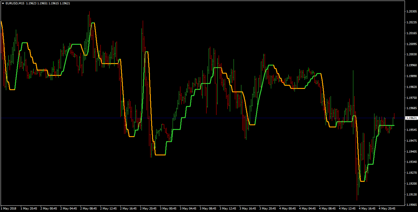Click price level 1.19750 on the axis
Image resolution: width=418 pixels, height=212 pixels.
click(411, 97)
